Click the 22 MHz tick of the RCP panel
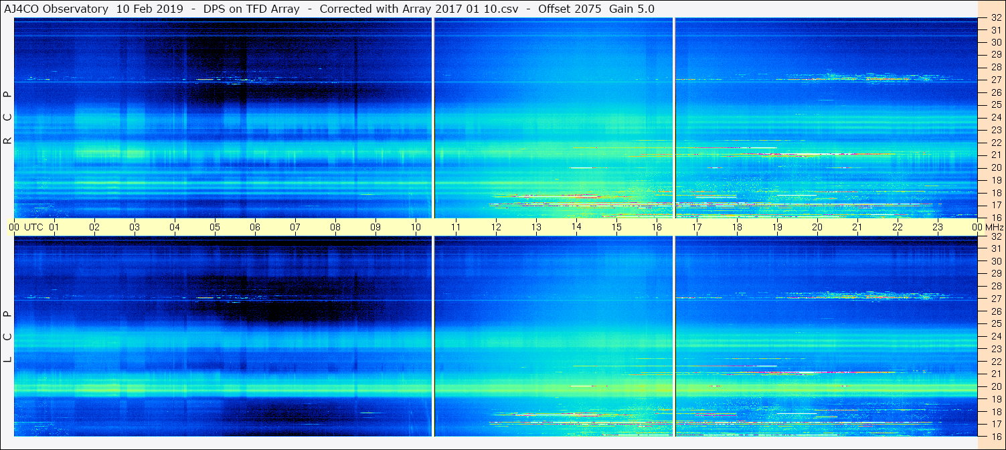 click(x=996, y=143)
